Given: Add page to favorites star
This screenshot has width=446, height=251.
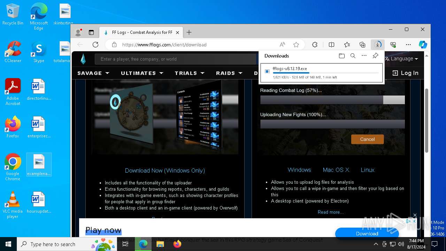Looking at the screenshot, I should (296, 45).
